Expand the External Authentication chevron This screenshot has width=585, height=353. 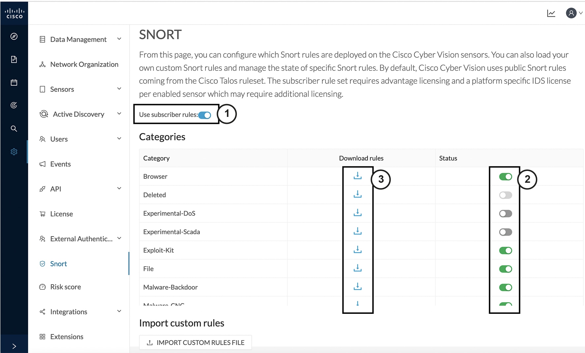(119, 238)
